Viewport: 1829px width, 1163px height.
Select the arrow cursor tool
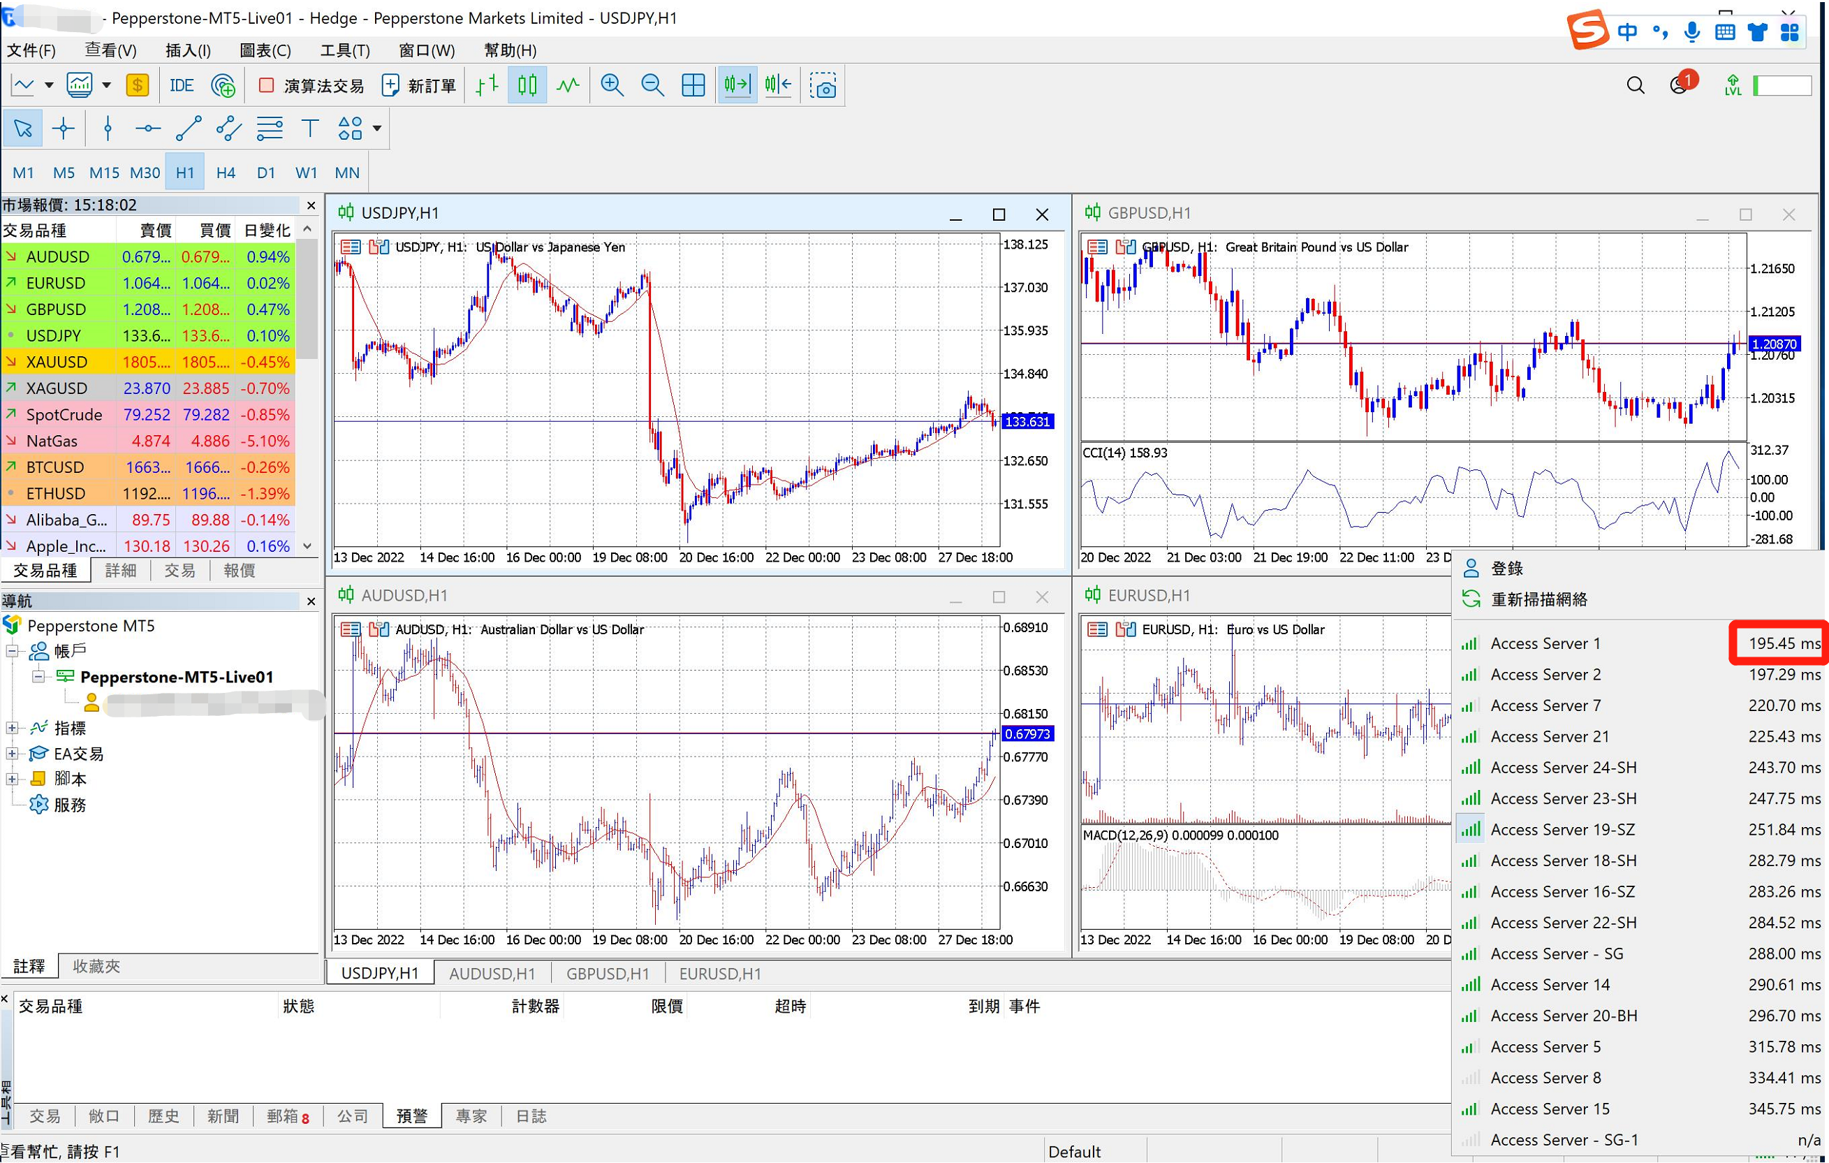[x=23, y=129]
